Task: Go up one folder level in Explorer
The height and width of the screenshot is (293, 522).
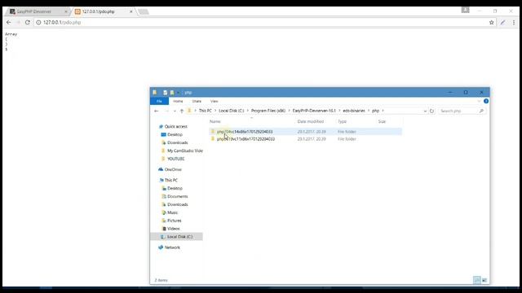Action: (182, 111)
